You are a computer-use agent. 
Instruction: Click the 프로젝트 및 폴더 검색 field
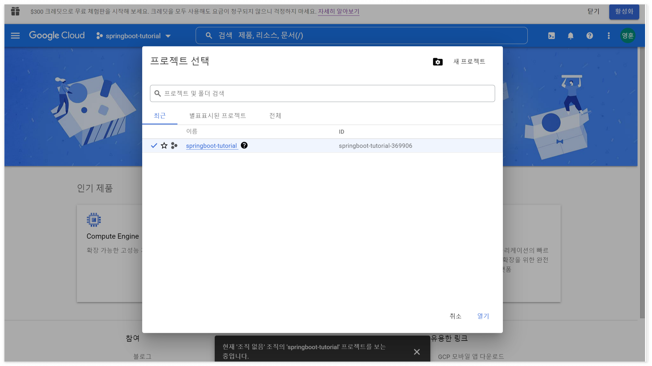point(322,93)
